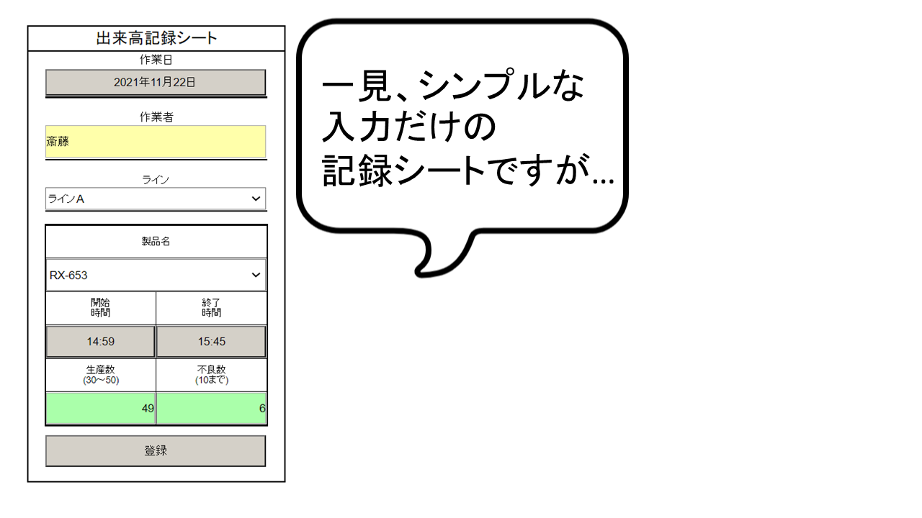Select the 不良数 field showing 6
The width and height of the screenshot is (922, 518).
pyautogui.click(x=211, y=409)
